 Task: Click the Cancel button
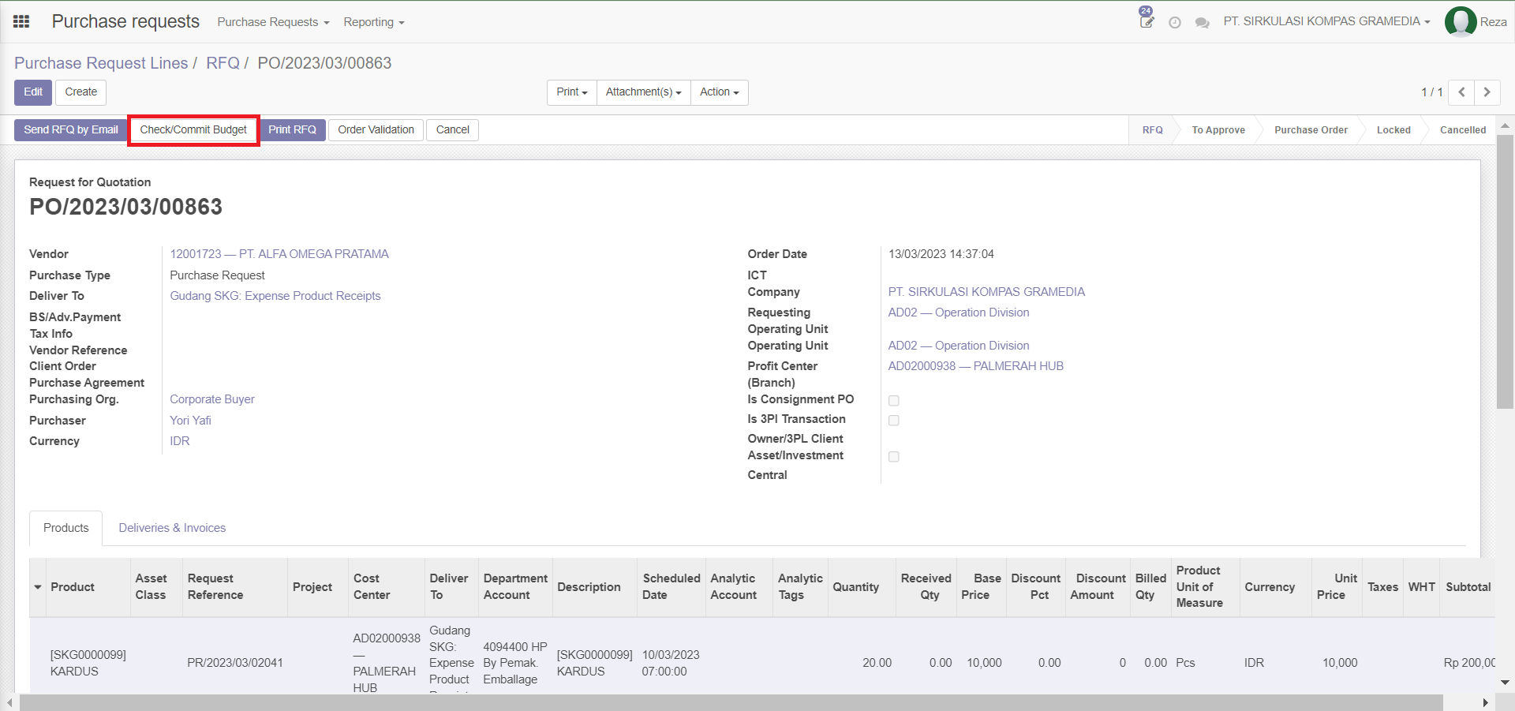tap(453, 130)
